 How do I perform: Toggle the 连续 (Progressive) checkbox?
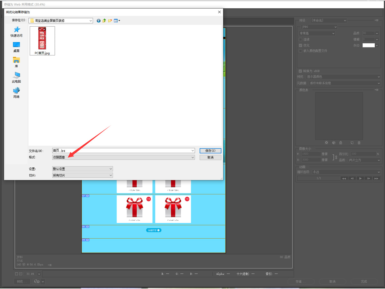pos(301,39)
